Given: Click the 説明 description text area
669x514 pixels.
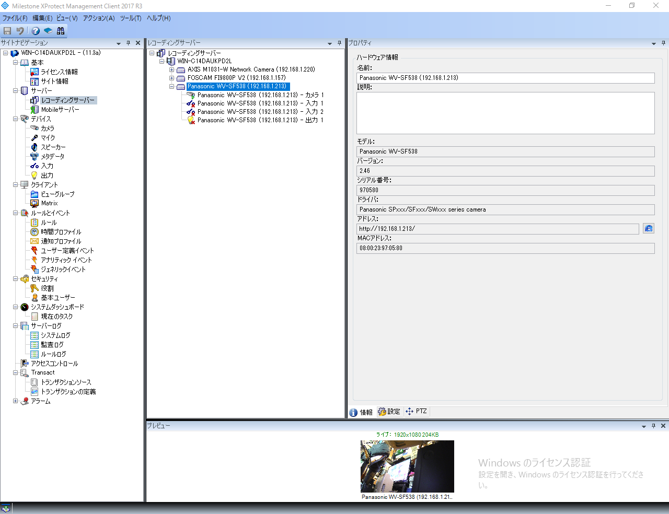Looking at the screenshot, I should tap(505, 113).
